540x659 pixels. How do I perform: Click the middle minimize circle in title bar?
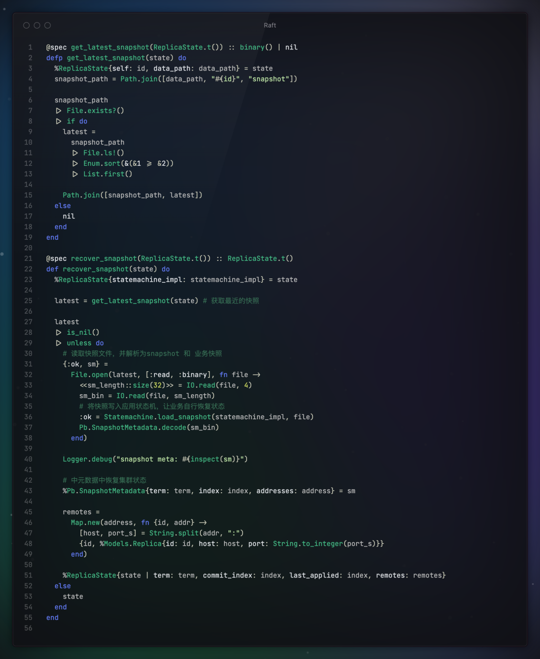click(x=37, y=25)
